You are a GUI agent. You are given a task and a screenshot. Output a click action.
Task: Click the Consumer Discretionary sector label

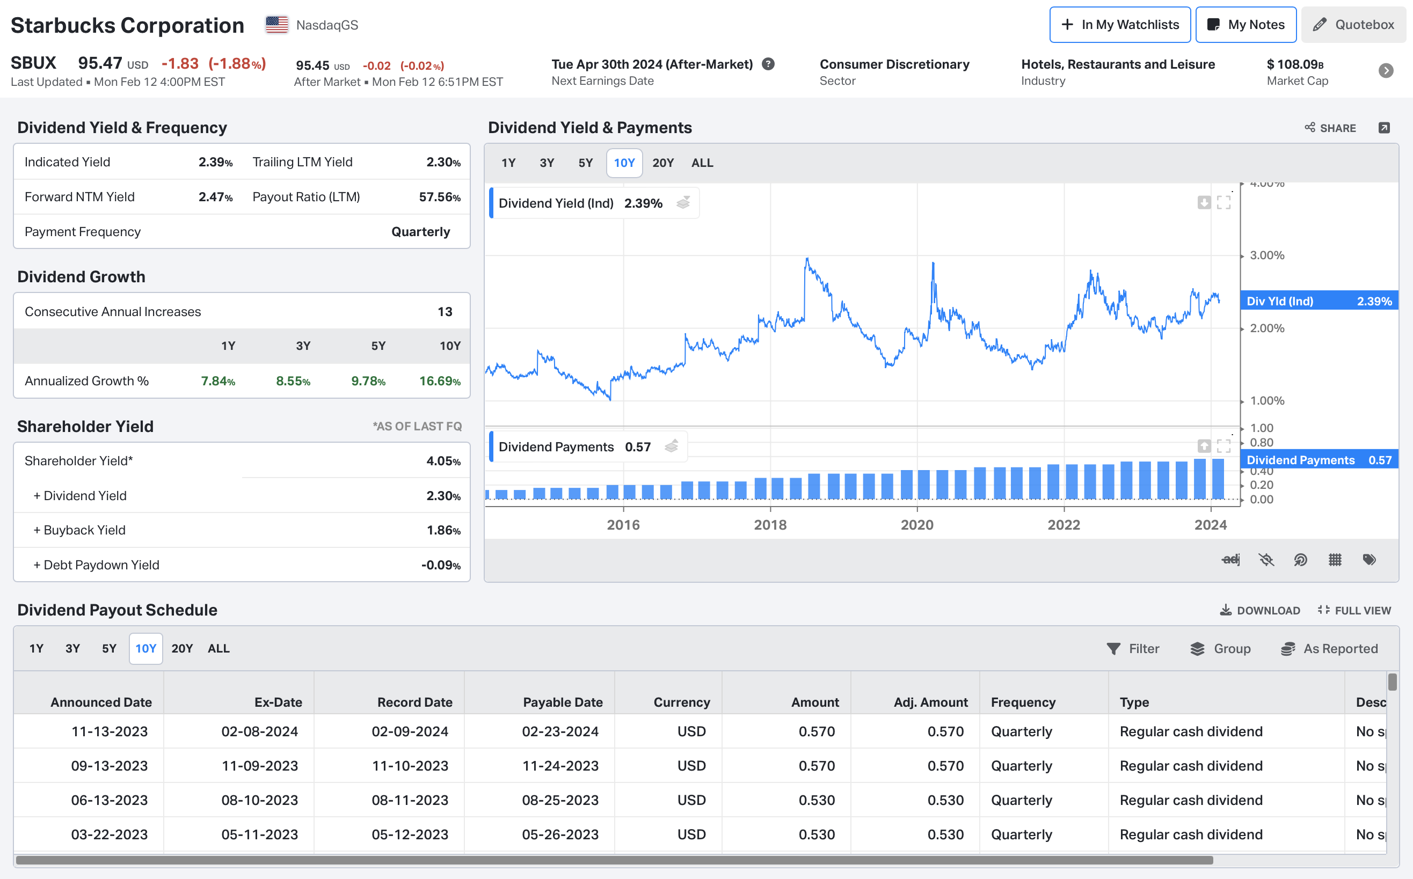894,64
